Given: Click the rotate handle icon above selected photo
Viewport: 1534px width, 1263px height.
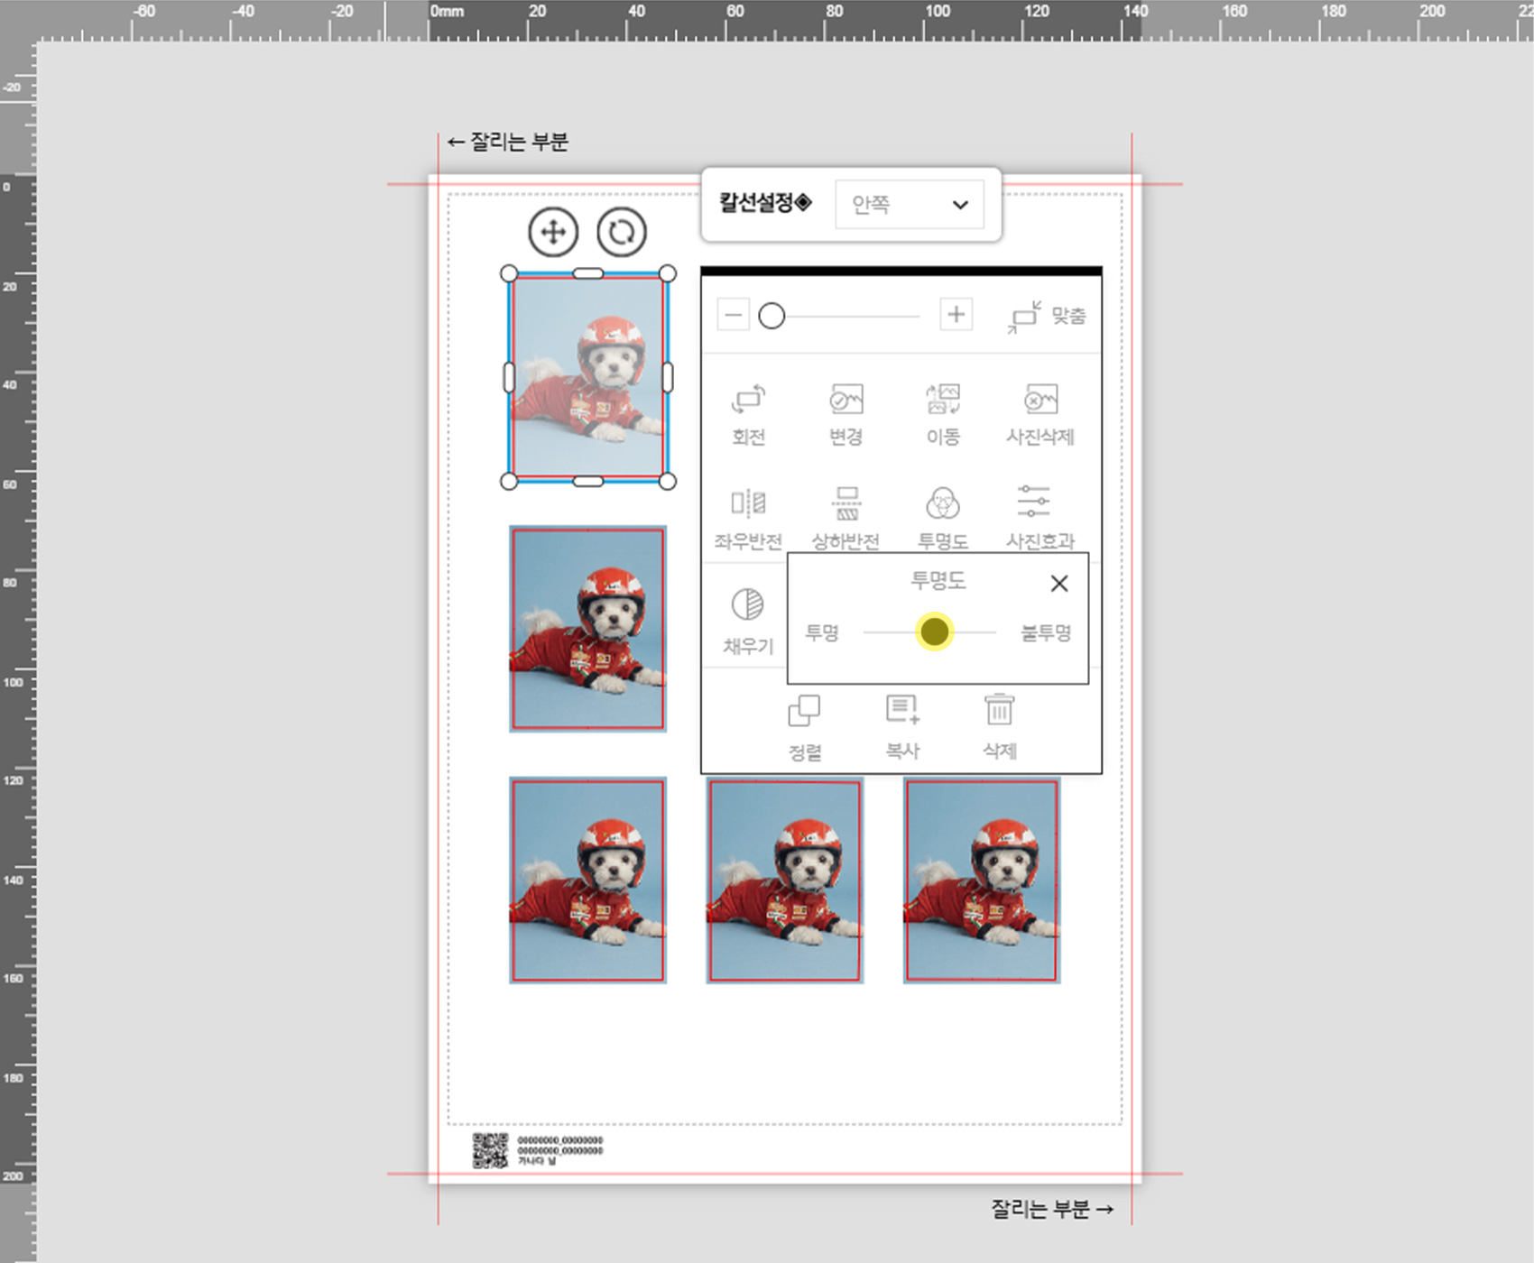Looking at the screenshot, I should [x=622, y=232].
